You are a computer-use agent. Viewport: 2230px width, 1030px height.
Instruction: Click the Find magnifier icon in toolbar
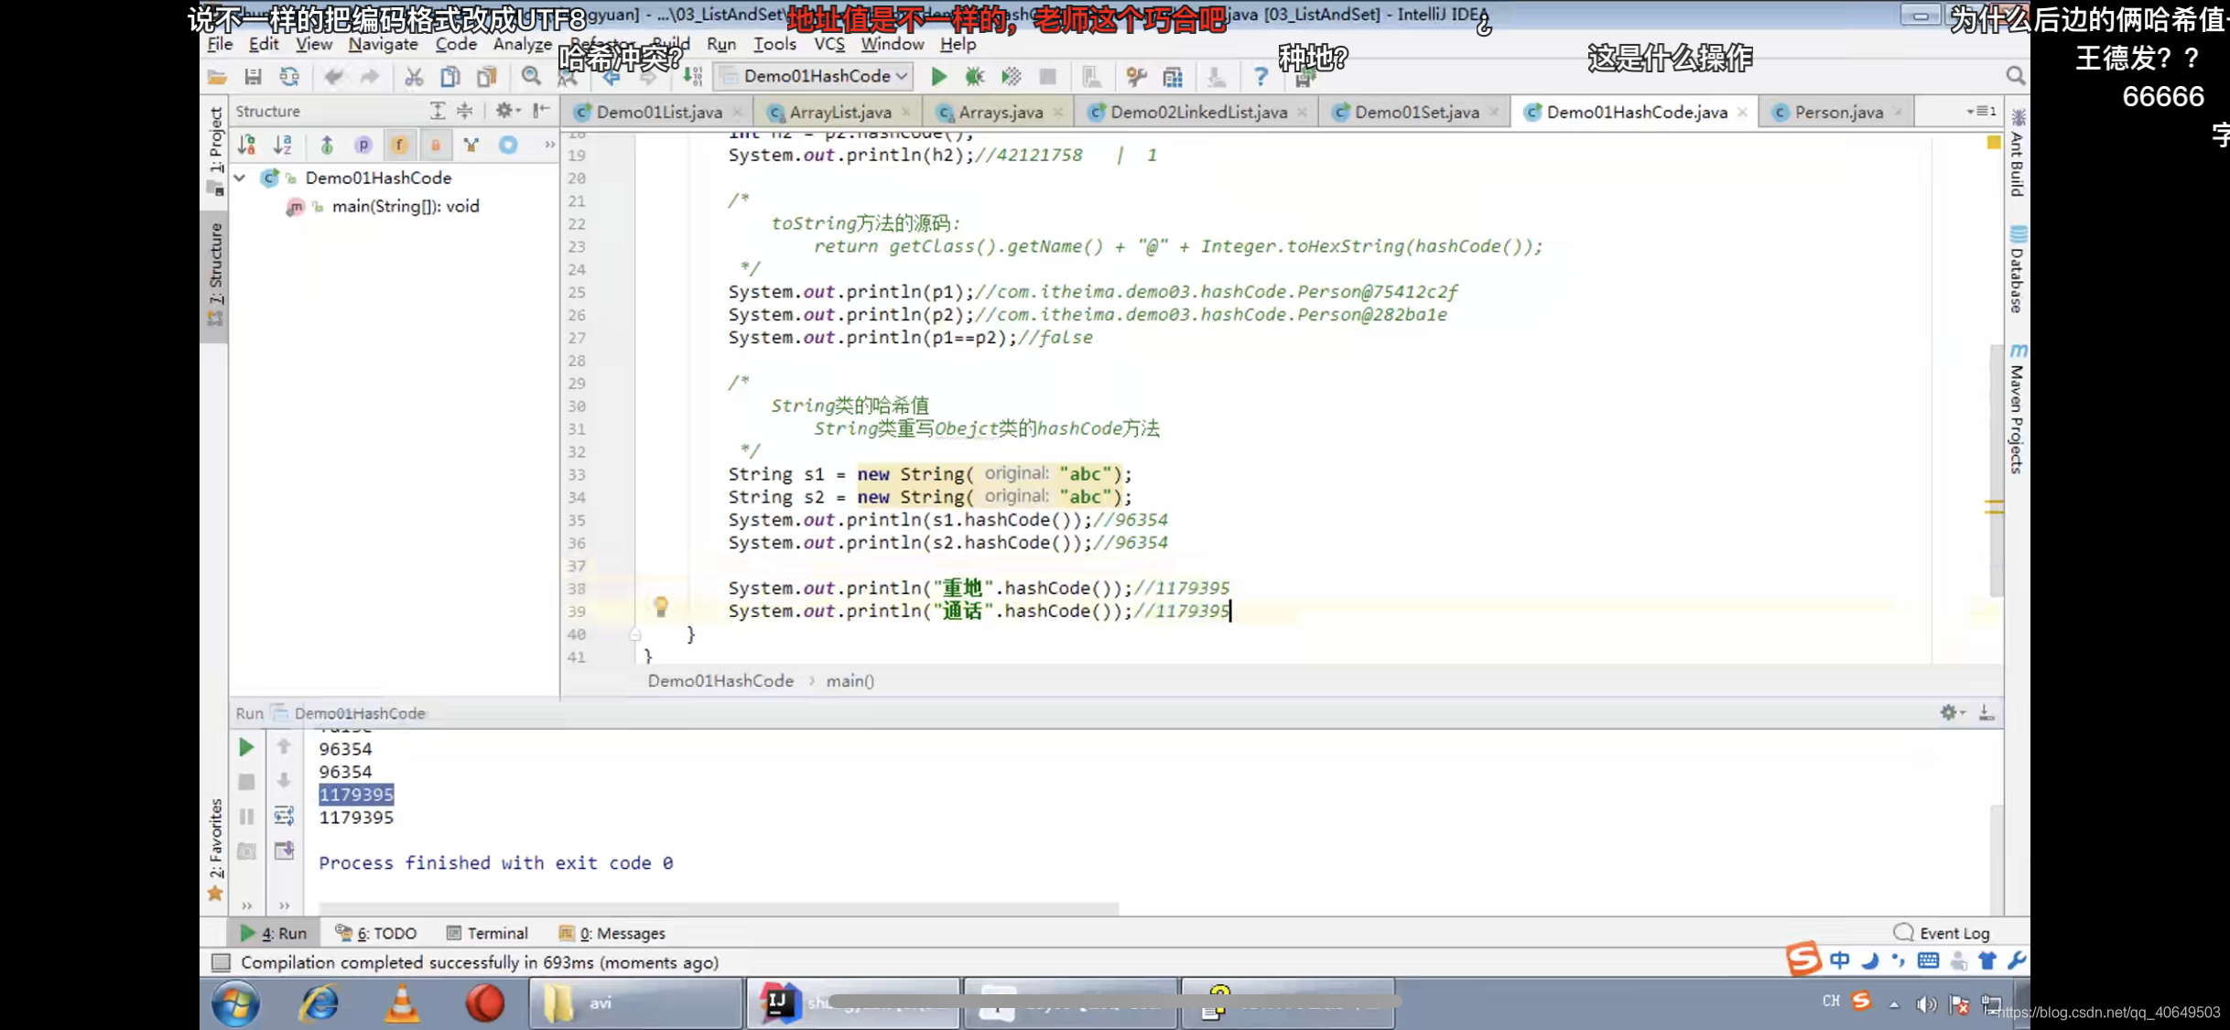(531, 77)
